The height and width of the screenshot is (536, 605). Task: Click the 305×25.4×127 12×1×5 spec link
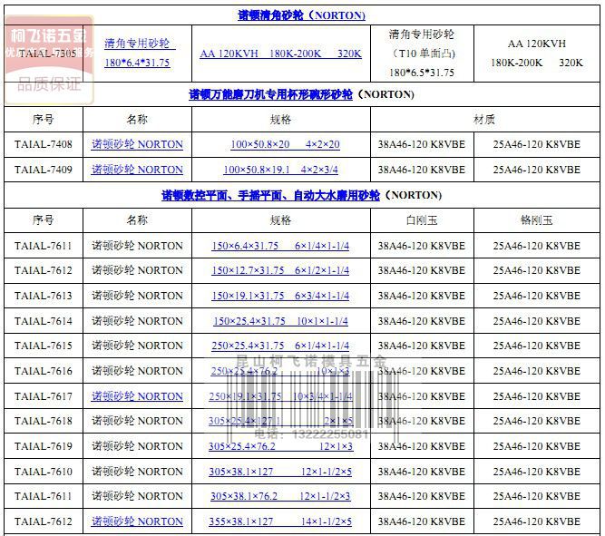tap(281, 421)
